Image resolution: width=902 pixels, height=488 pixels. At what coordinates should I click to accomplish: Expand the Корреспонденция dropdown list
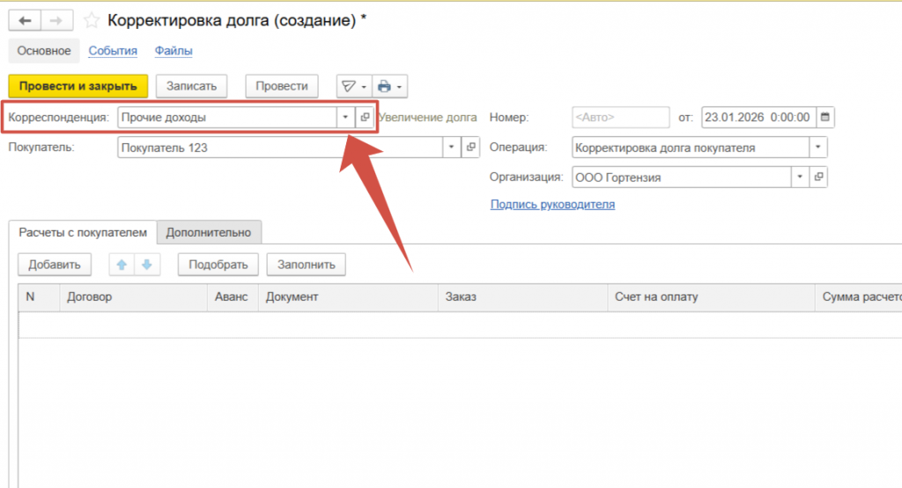345,117
